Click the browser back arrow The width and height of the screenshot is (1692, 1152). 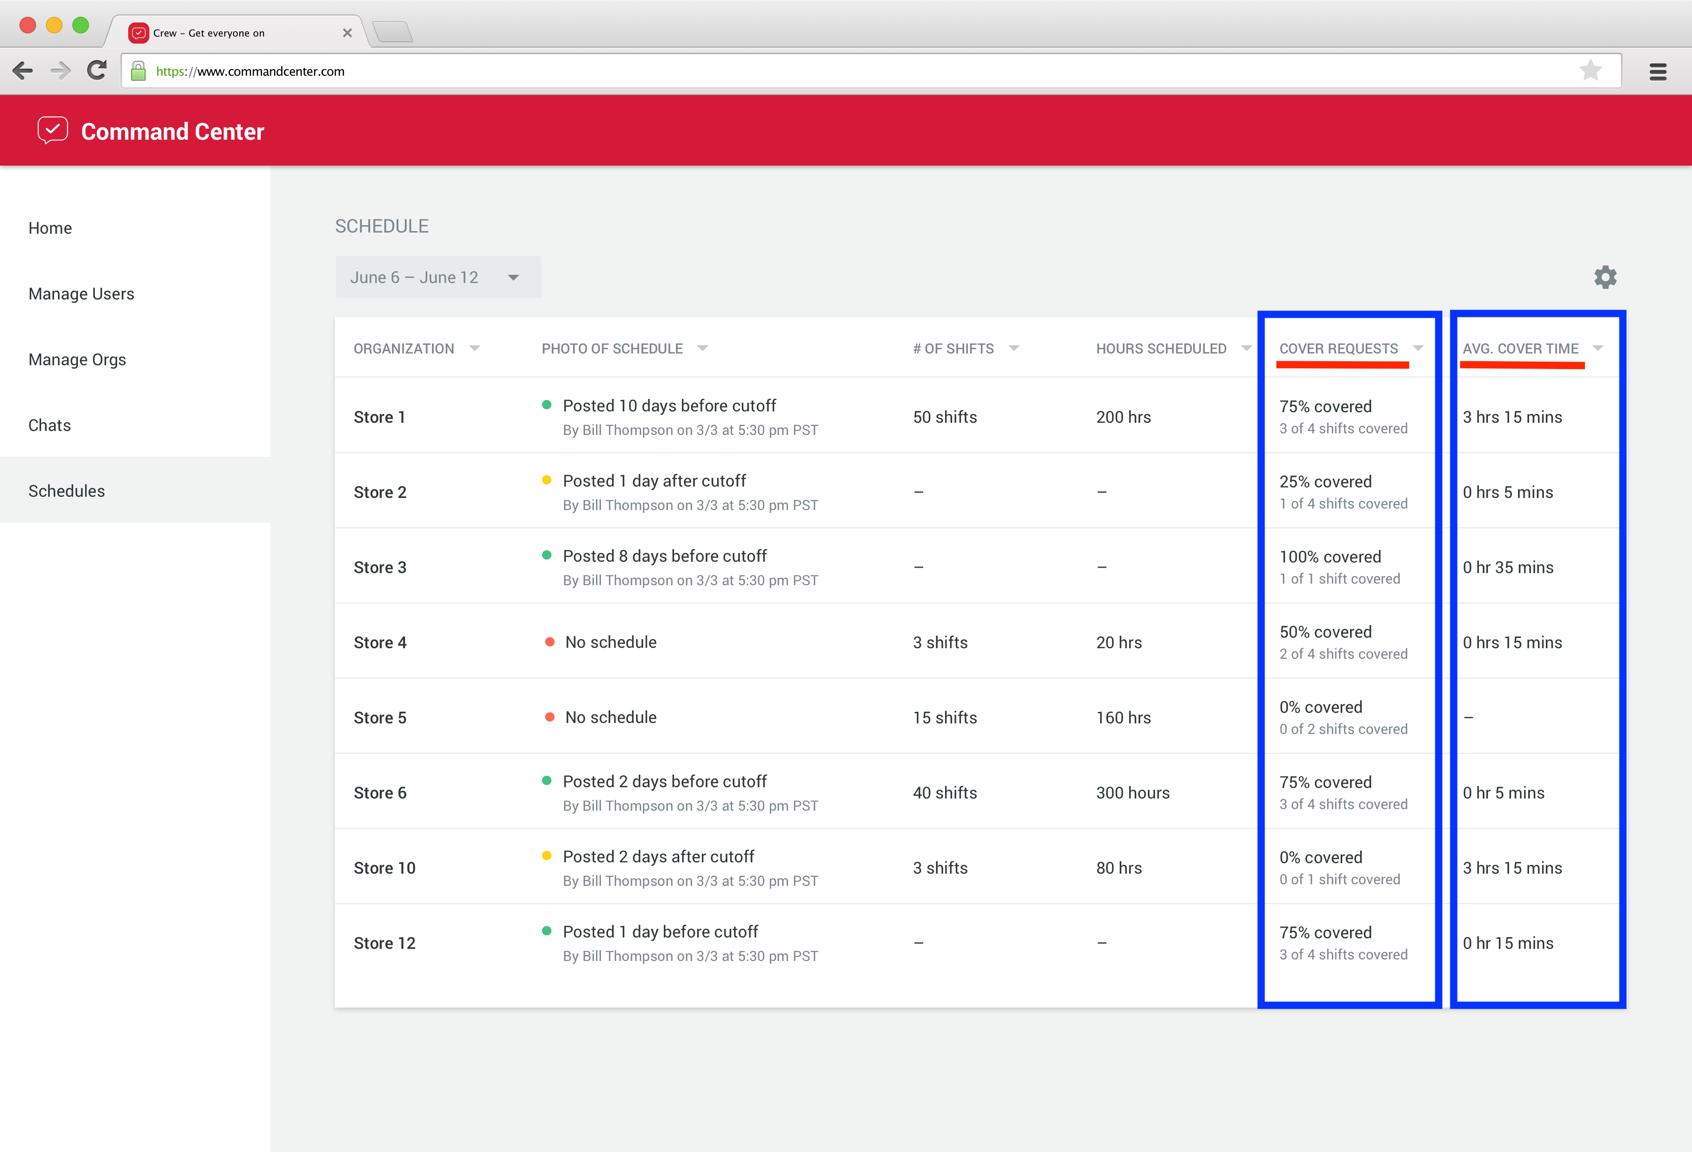(x=23, y=70)
